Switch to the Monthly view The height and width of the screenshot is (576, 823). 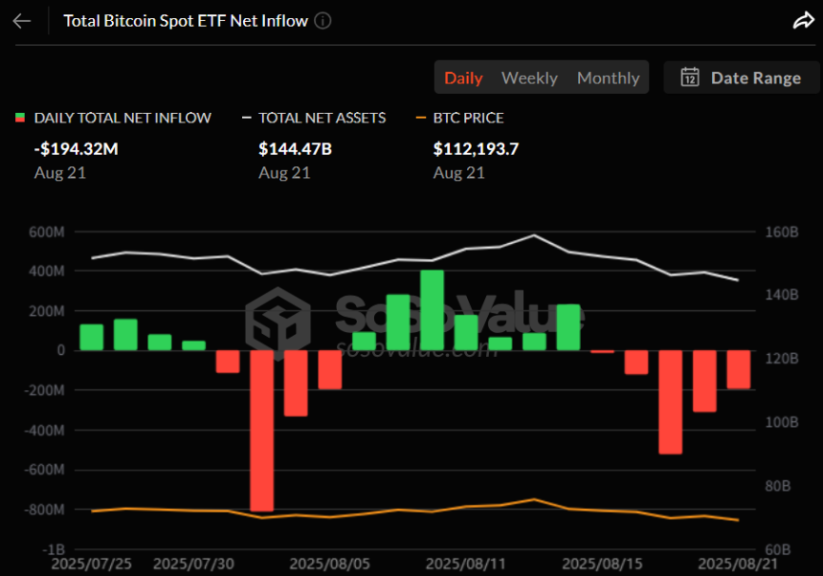(608, 78)
